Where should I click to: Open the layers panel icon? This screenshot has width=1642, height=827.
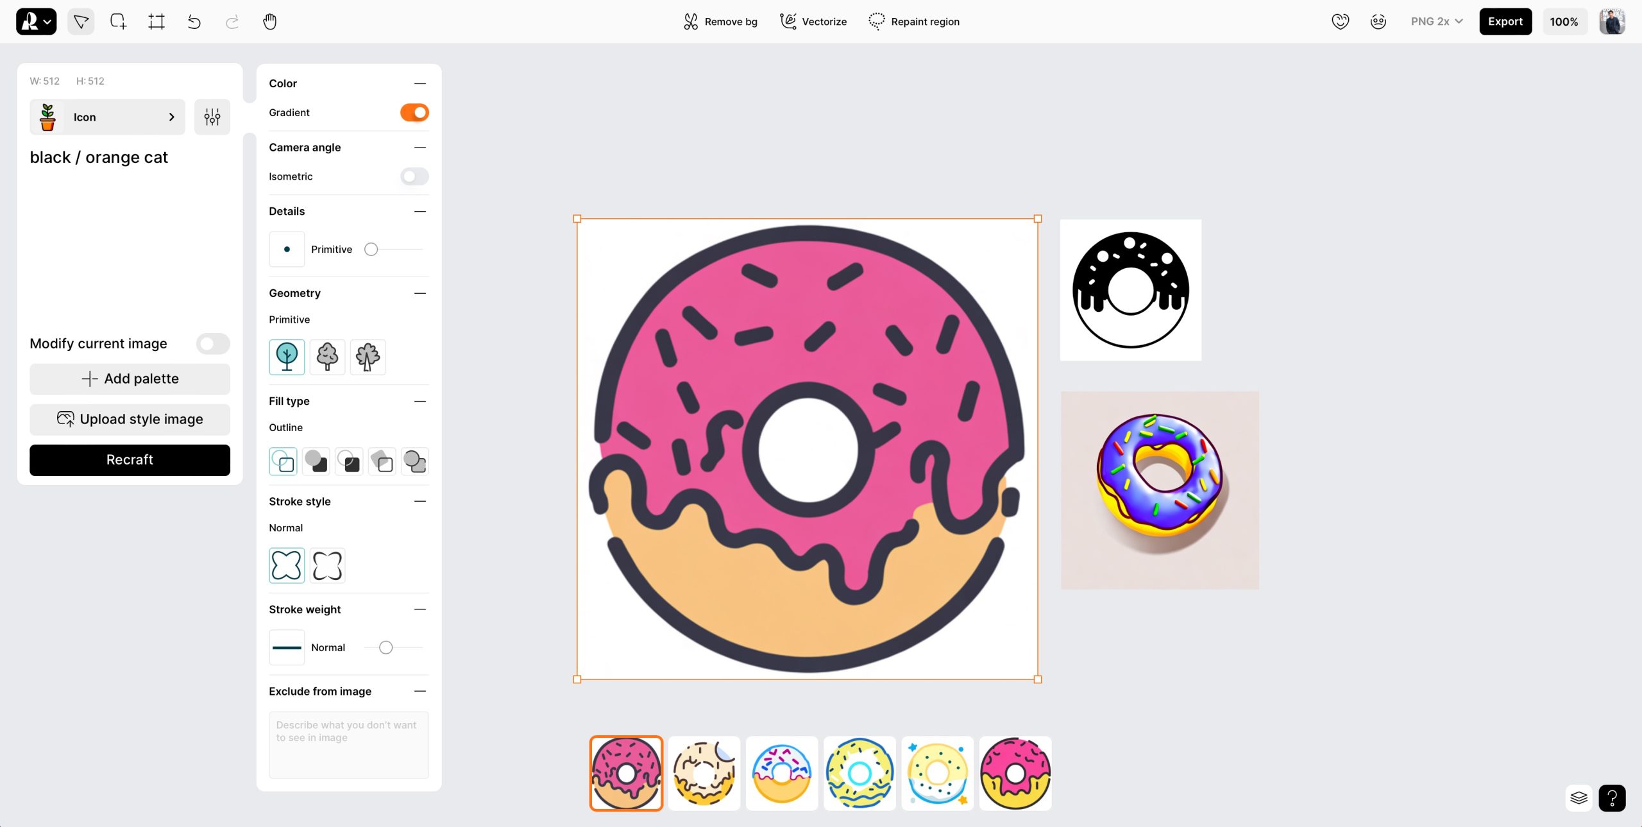click(x=1579, y=798)
